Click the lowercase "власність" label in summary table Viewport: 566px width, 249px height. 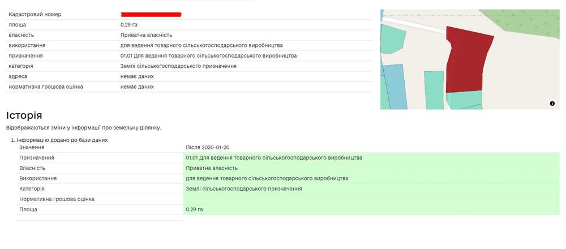[x=22, y=35]
